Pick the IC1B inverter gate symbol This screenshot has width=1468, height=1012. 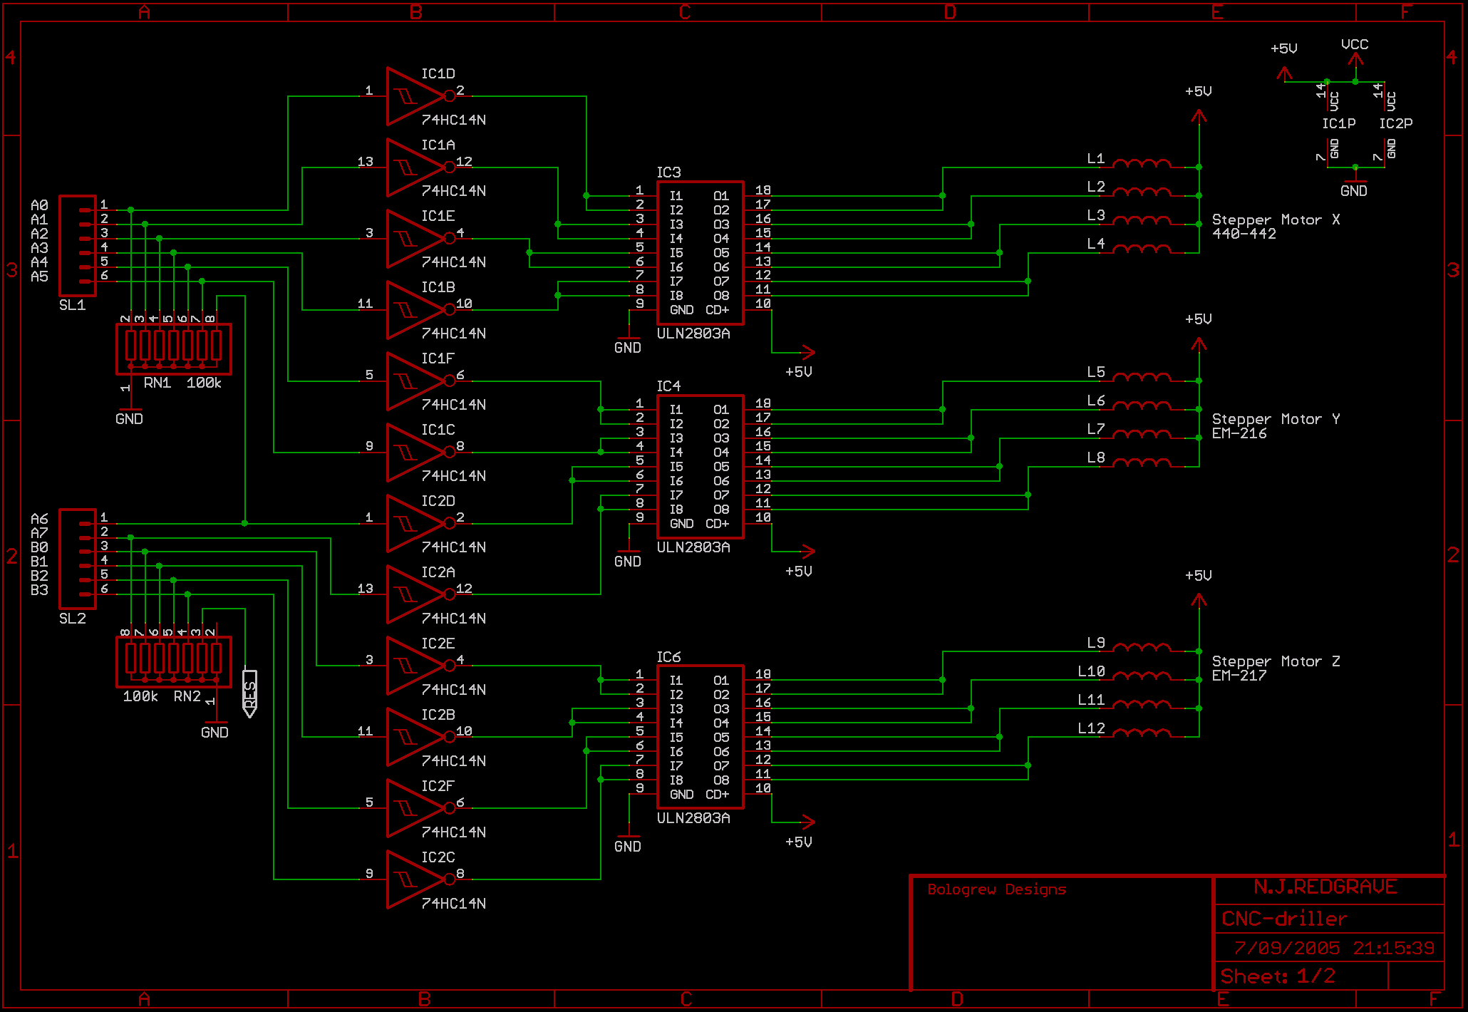420,310
